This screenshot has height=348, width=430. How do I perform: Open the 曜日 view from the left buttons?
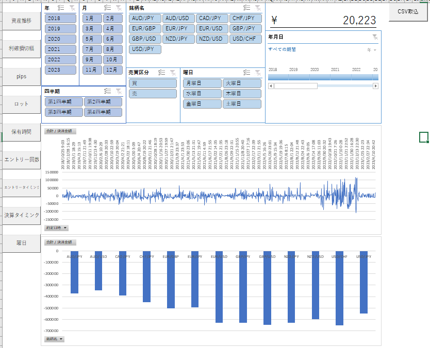21,243
